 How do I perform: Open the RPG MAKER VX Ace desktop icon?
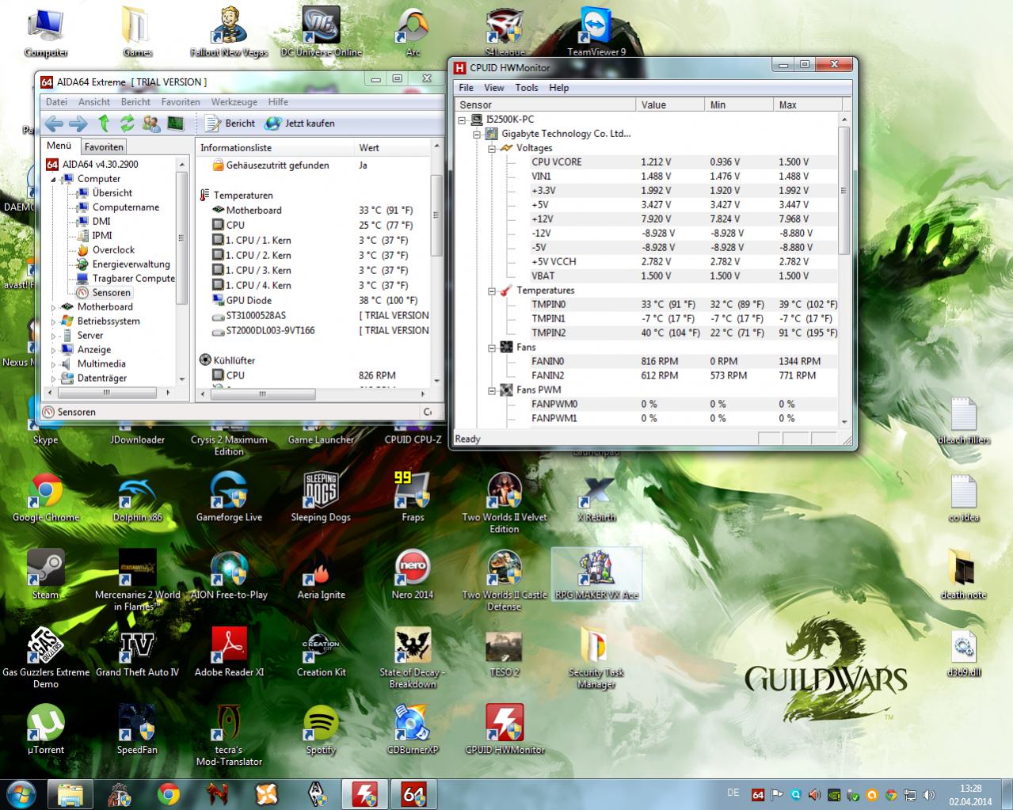coord(596,575)
